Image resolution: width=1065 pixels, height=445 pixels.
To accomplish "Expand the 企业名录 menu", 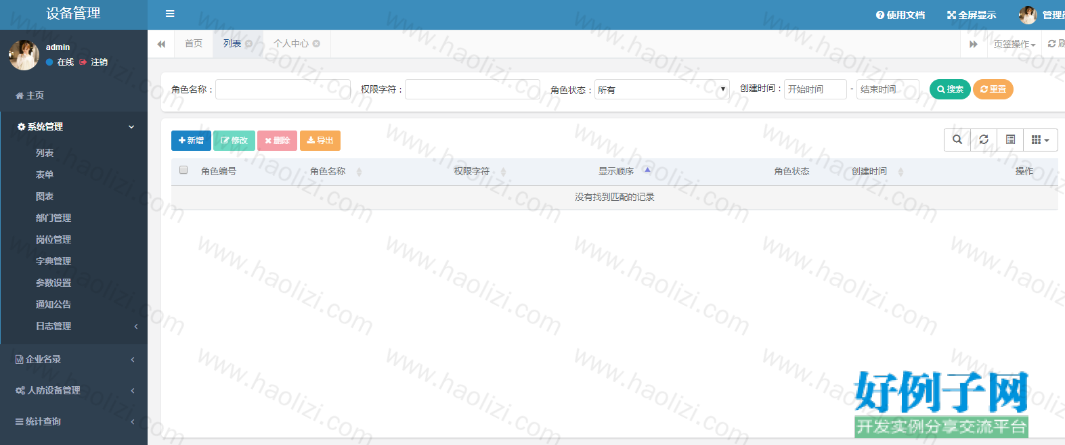I will click(74, 359).
